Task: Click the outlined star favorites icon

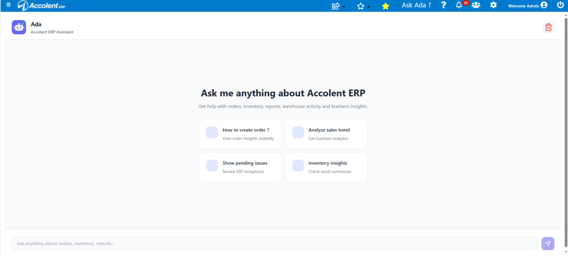Action: (x=361, y=6)
